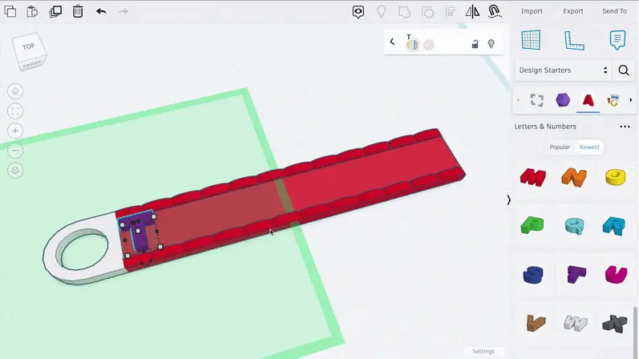Open workplane Settings

click(483, 351)
